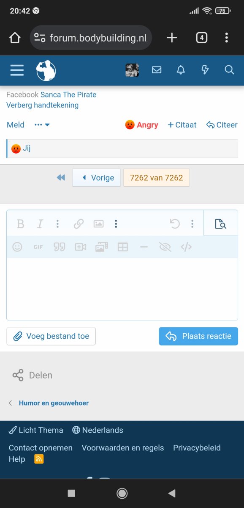Switch to Licht Thema
This screenshot has width=244, height=508.
(x=36, y=430)
